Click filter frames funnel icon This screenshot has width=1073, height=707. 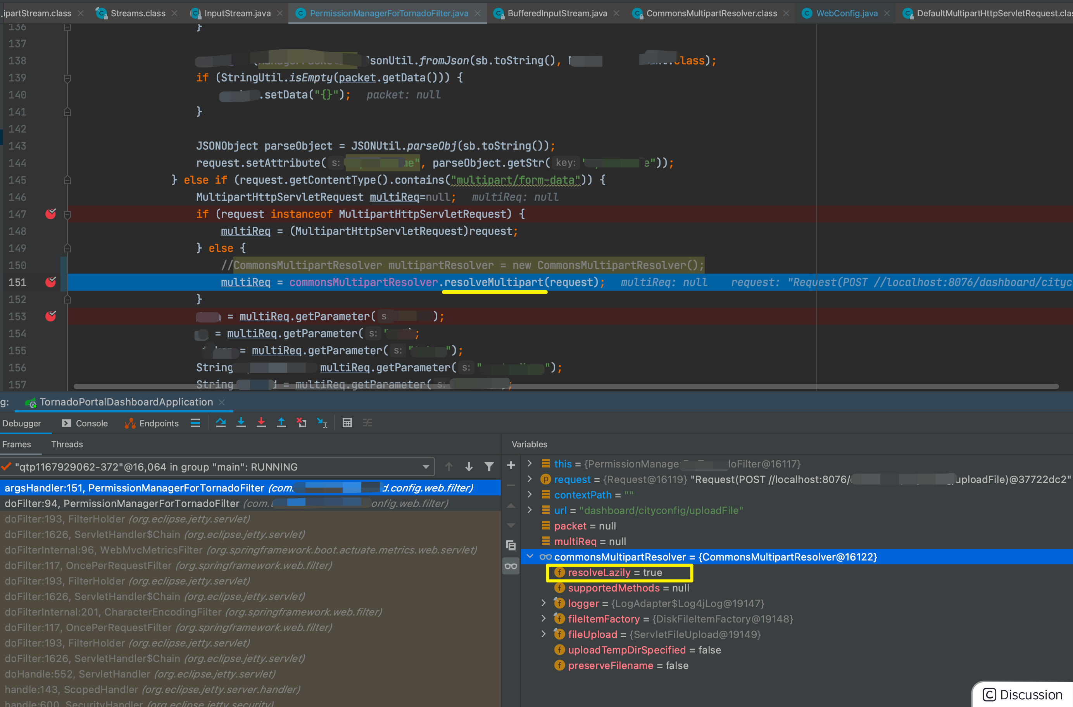click(x=489, y=467)
